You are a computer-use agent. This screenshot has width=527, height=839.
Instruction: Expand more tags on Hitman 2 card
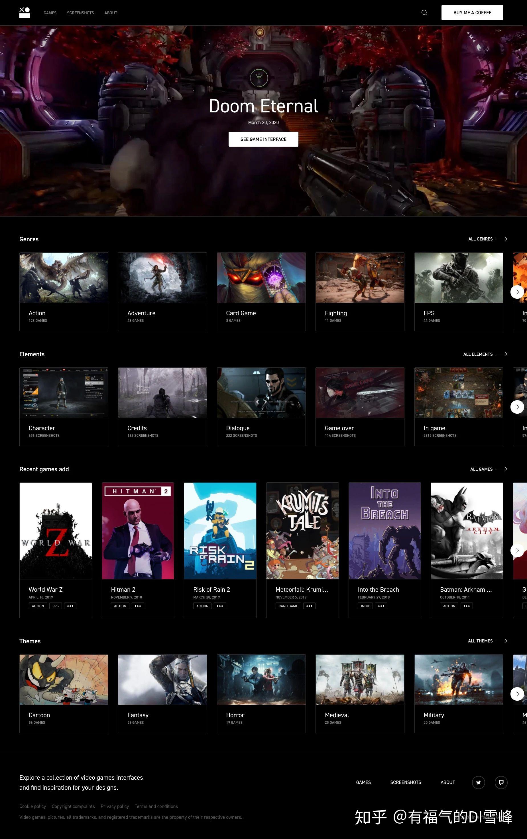point(138,606)
